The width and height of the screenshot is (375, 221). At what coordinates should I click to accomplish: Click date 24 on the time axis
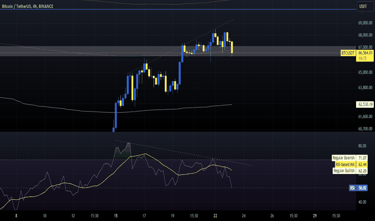coord(244,216)
